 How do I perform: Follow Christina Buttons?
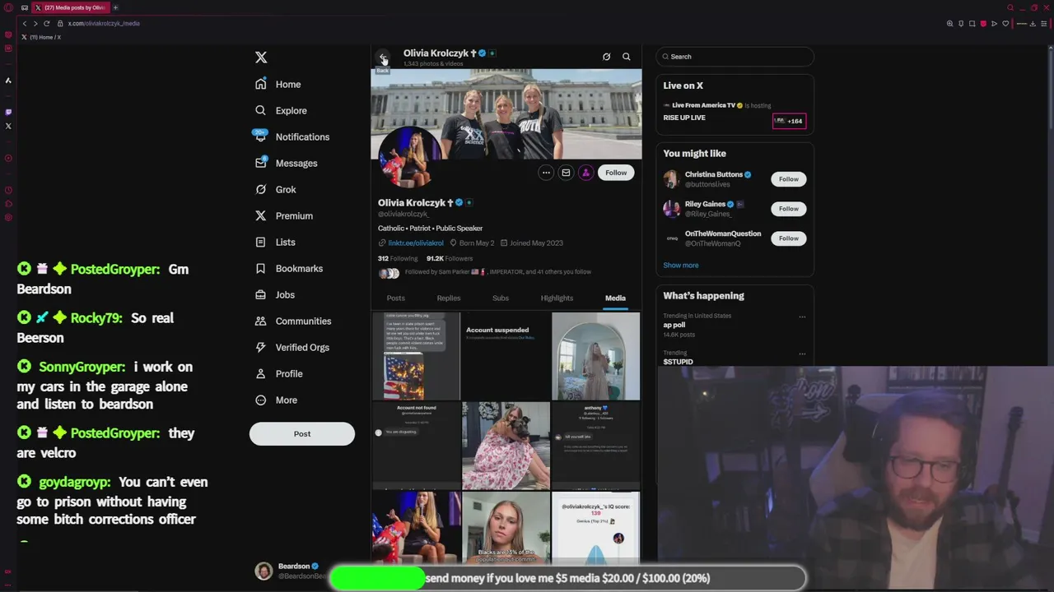[x=788, y=179]
